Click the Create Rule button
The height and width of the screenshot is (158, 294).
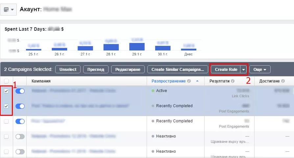(226, 69)
